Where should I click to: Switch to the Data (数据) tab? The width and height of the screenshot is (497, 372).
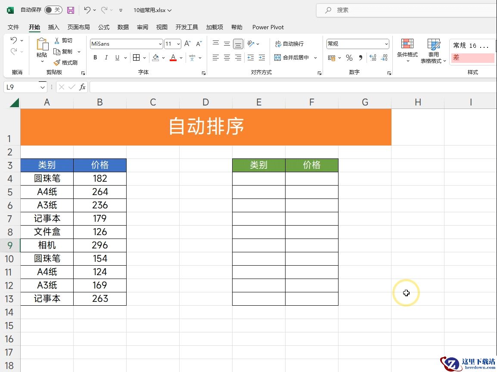pos(123,27)
